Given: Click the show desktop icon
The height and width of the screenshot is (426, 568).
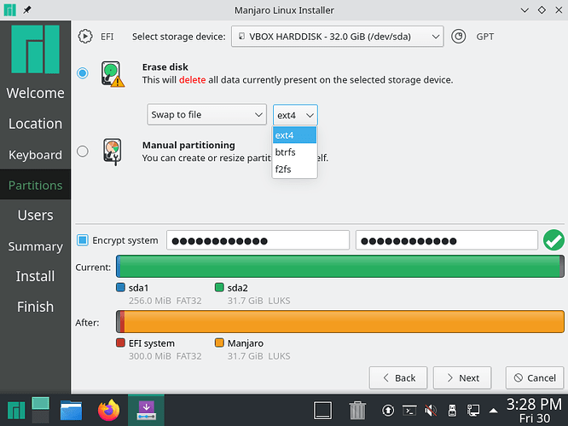Looking at the screenshot, I should pos(322,411).
